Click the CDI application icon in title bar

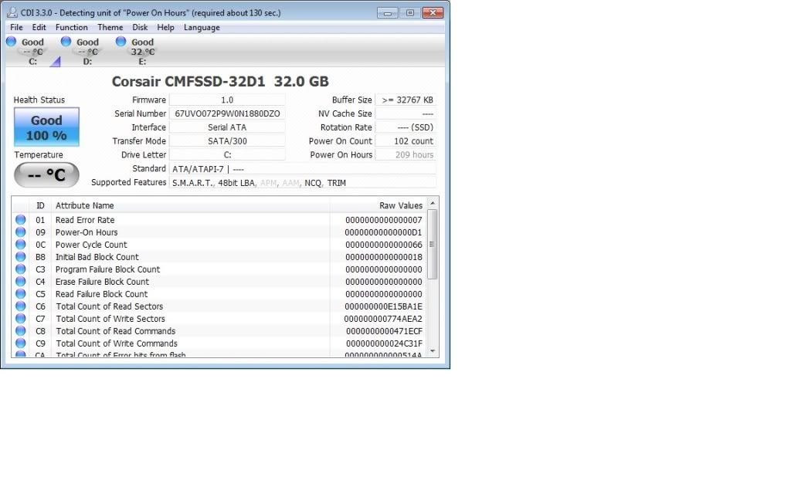coord(12,12)
